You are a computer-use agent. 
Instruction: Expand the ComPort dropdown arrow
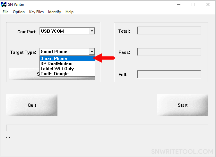point(92,31)
